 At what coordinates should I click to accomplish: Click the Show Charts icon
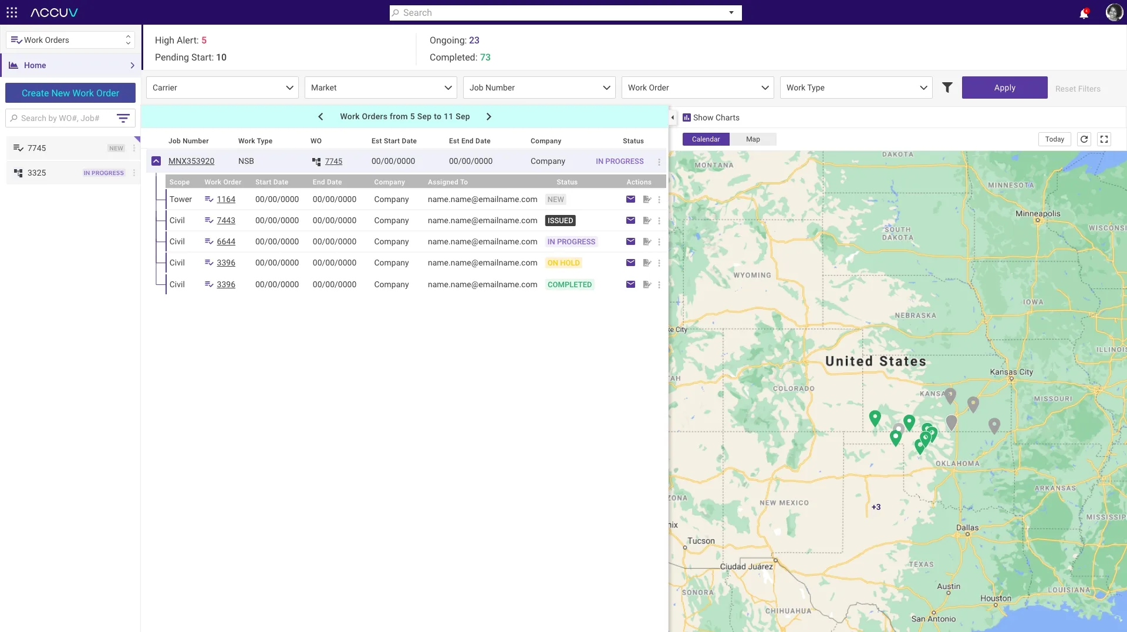tap(687, 117)
